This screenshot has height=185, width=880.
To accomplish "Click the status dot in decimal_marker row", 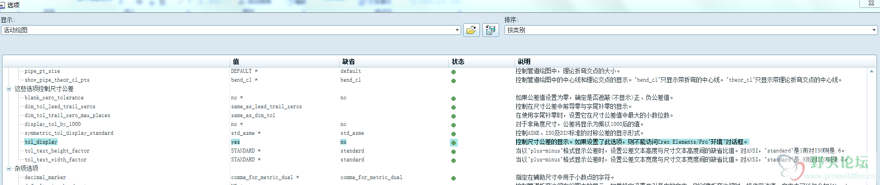I will [454, 178].
